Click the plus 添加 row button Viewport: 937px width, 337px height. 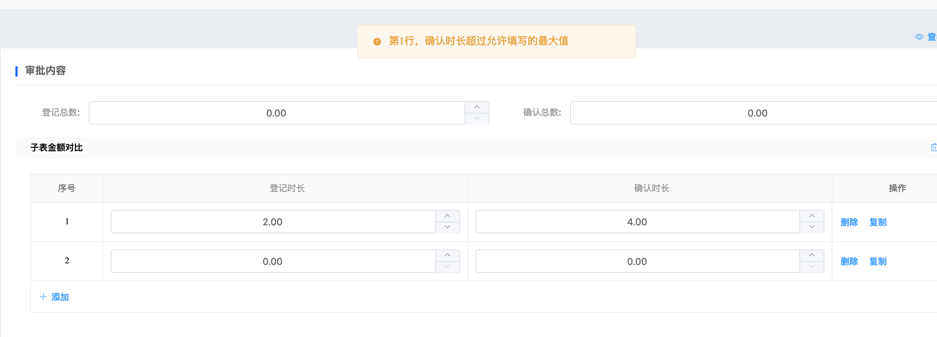54,297
